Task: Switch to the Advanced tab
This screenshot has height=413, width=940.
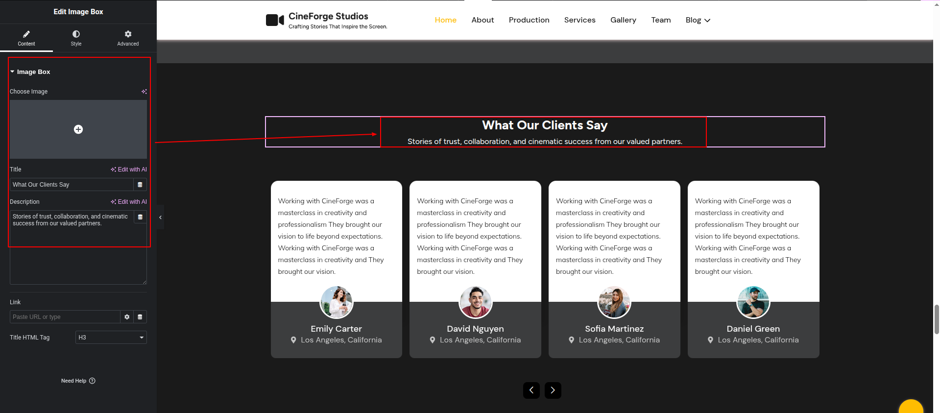Action: (128, 38)
